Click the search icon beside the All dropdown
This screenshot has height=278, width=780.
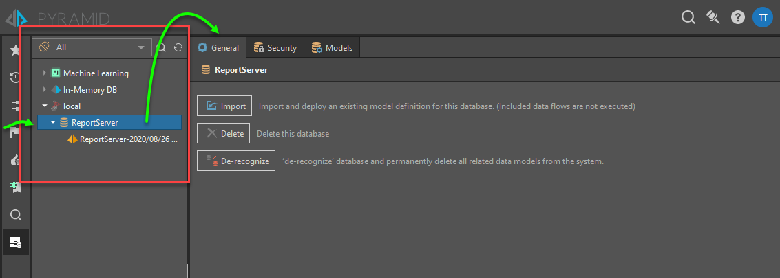pos(161,47)
